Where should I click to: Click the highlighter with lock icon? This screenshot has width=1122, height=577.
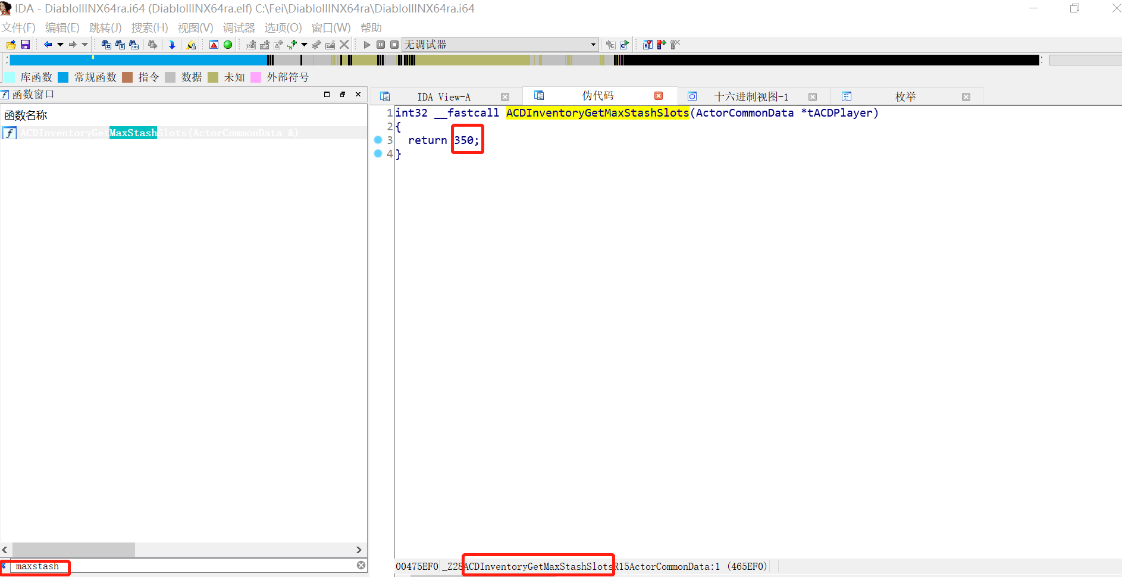191,45
